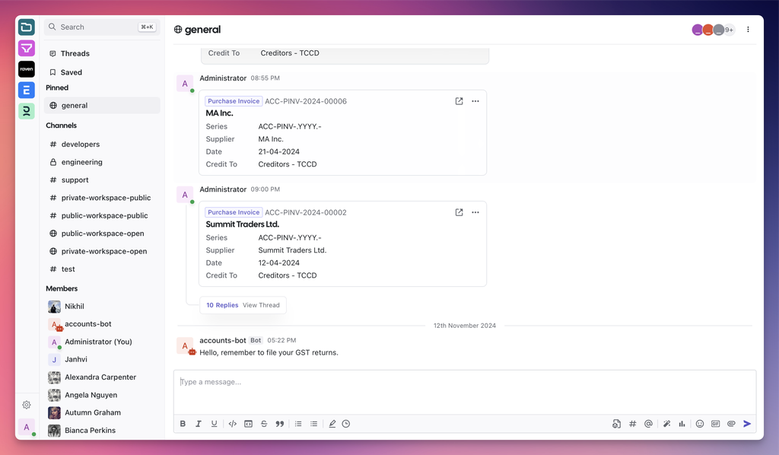Create a poll with the bar-chart icon
Viewport: 779px width, 455px height.
pyautogui.click(x=682, y=424)
